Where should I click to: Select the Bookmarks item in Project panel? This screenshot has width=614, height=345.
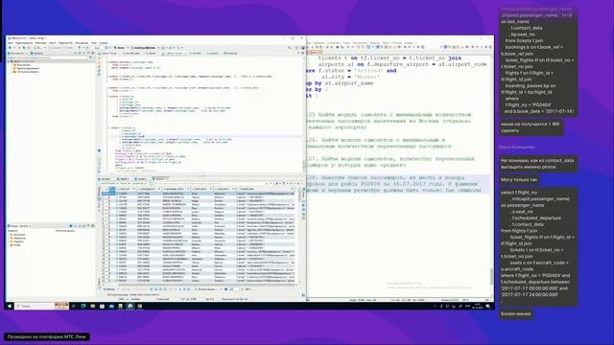click(17, 235)
